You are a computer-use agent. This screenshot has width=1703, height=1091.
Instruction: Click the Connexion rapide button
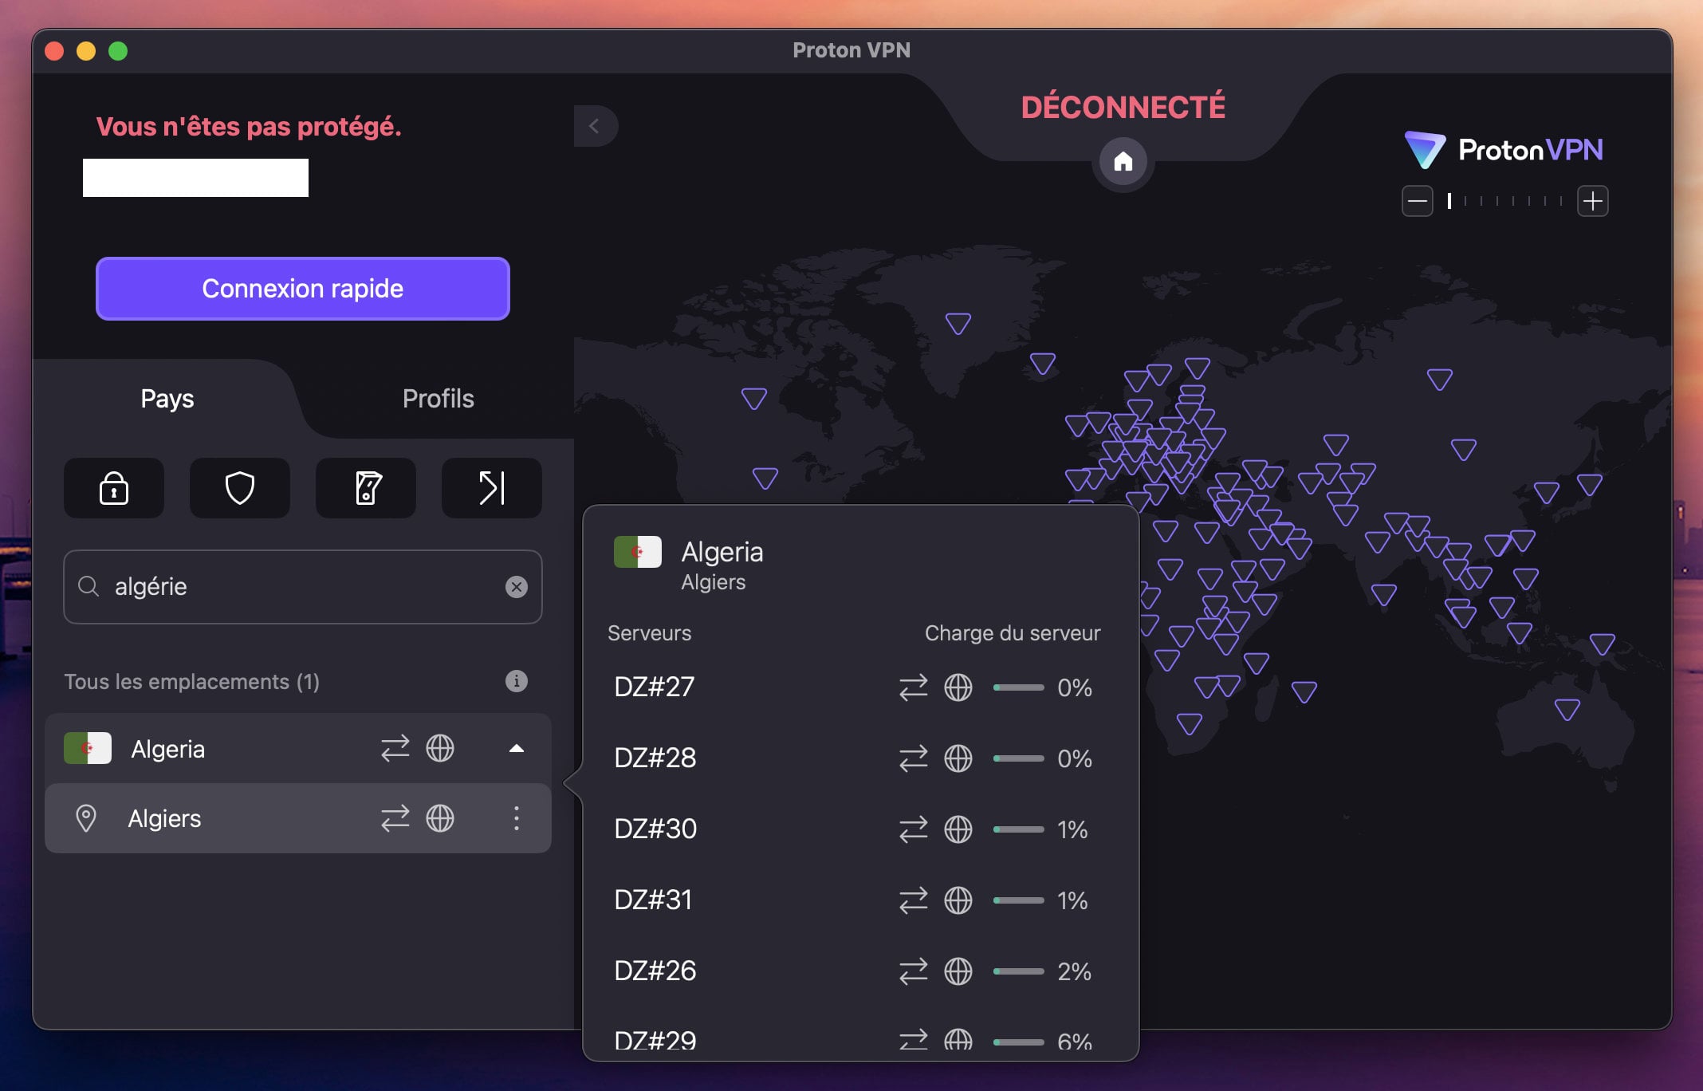(x=303, y=289)
